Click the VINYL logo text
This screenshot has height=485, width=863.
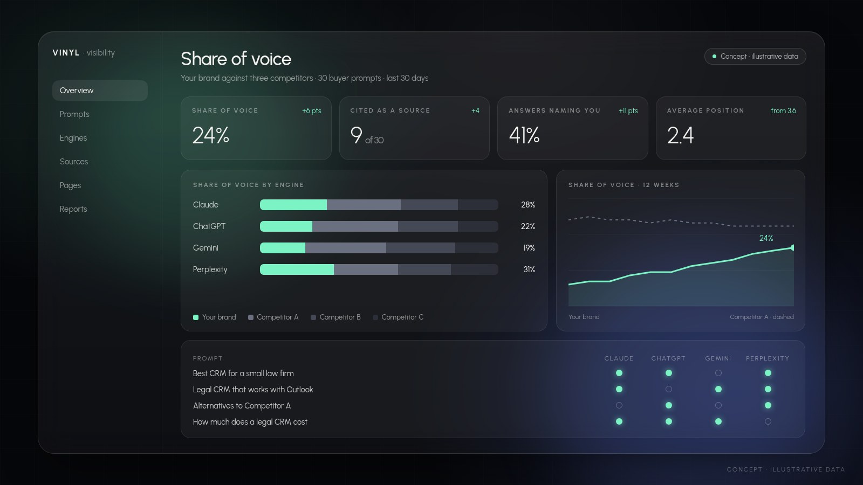point(66,53)
